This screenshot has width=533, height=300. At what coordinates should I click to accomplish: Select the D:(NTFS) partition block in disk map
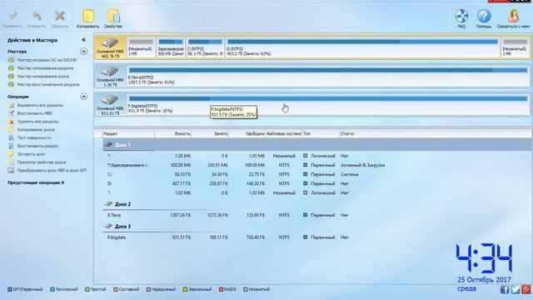[x=362, y=47]
